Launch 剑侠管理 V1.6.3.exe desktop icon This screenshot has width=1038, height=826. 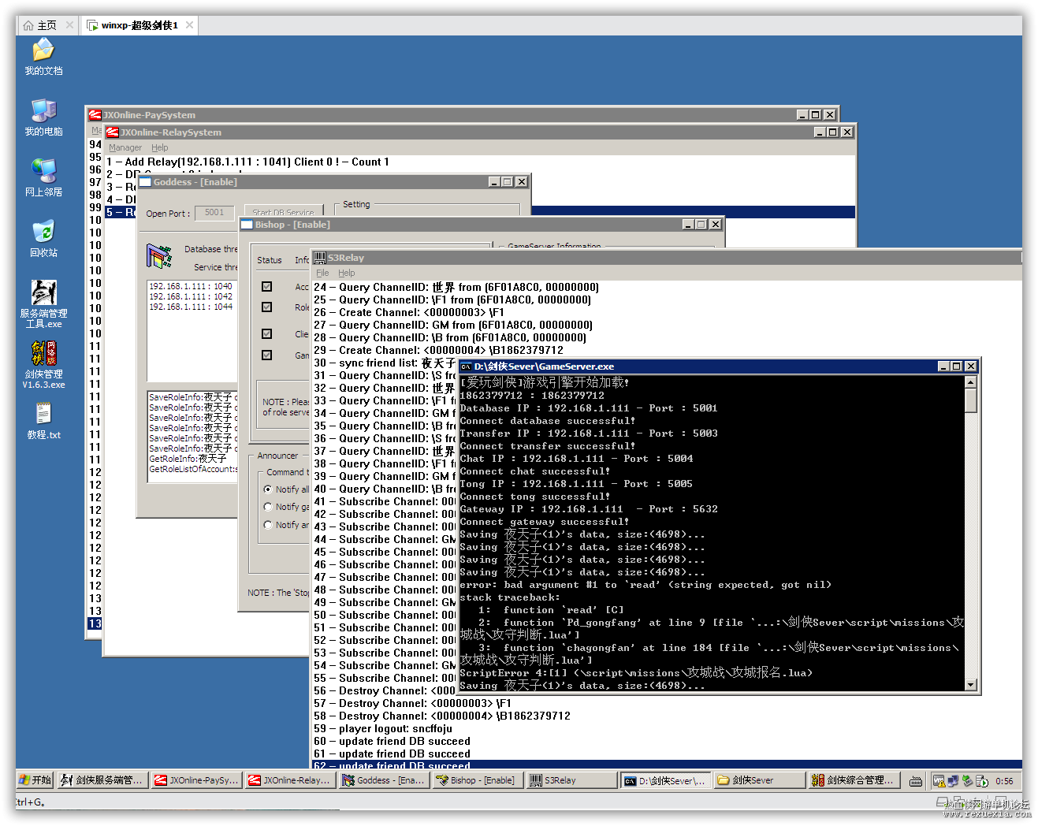tap(43, 354)
